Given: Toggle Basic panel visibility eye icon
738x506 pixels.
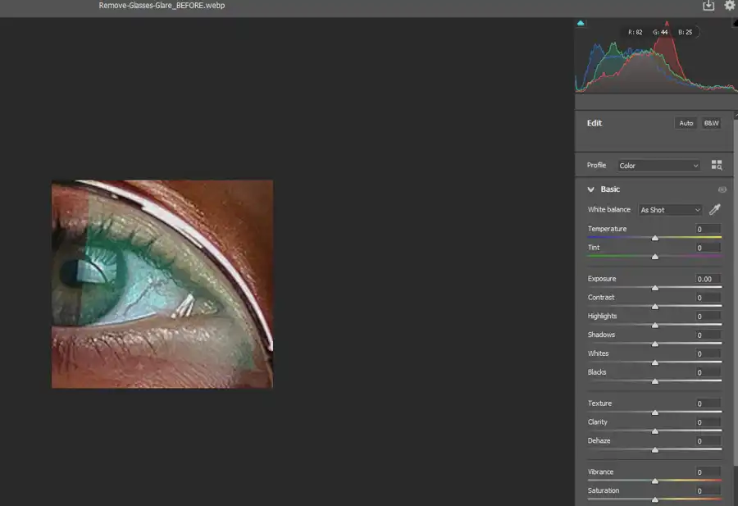Looking at the screenshot, I should pyautogui.click(x=722, y=189).
